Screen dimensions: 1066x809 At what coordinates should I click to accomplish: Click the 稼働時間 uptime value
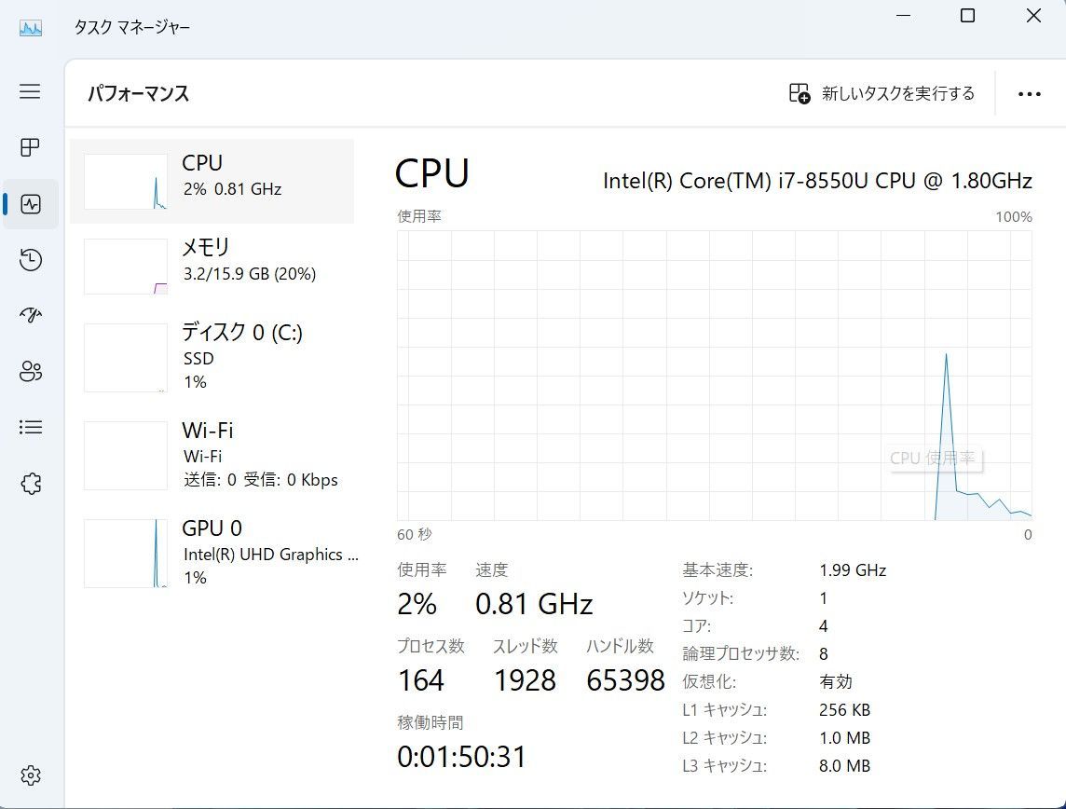click(x=460, y=757)
